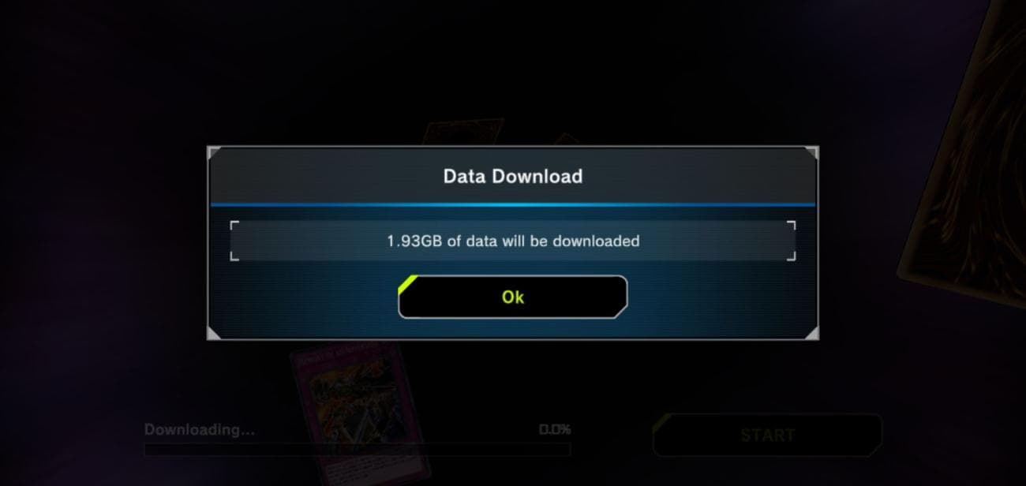Click the dialog's top-right corner marker

point(811,152)
